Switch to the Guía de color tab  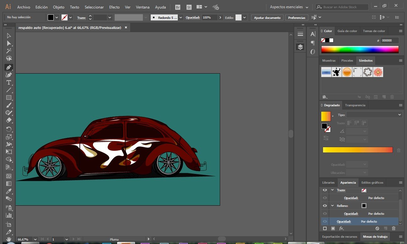click(347, 31)
